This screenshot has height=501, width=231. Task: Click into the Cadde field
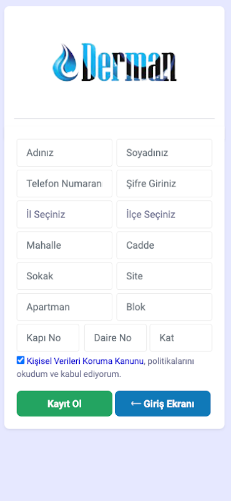(x=164, y=245)
